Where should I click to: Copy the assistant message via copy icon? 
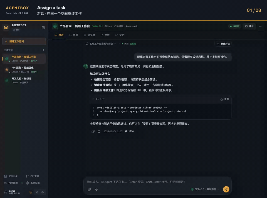[x=93, y=131]
